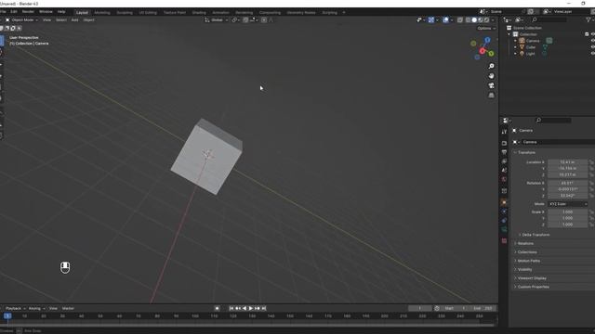The width and height of the screenshot is (595, 334).
Task: Open View Layer properties tab icon
Action: coord(504,161)
